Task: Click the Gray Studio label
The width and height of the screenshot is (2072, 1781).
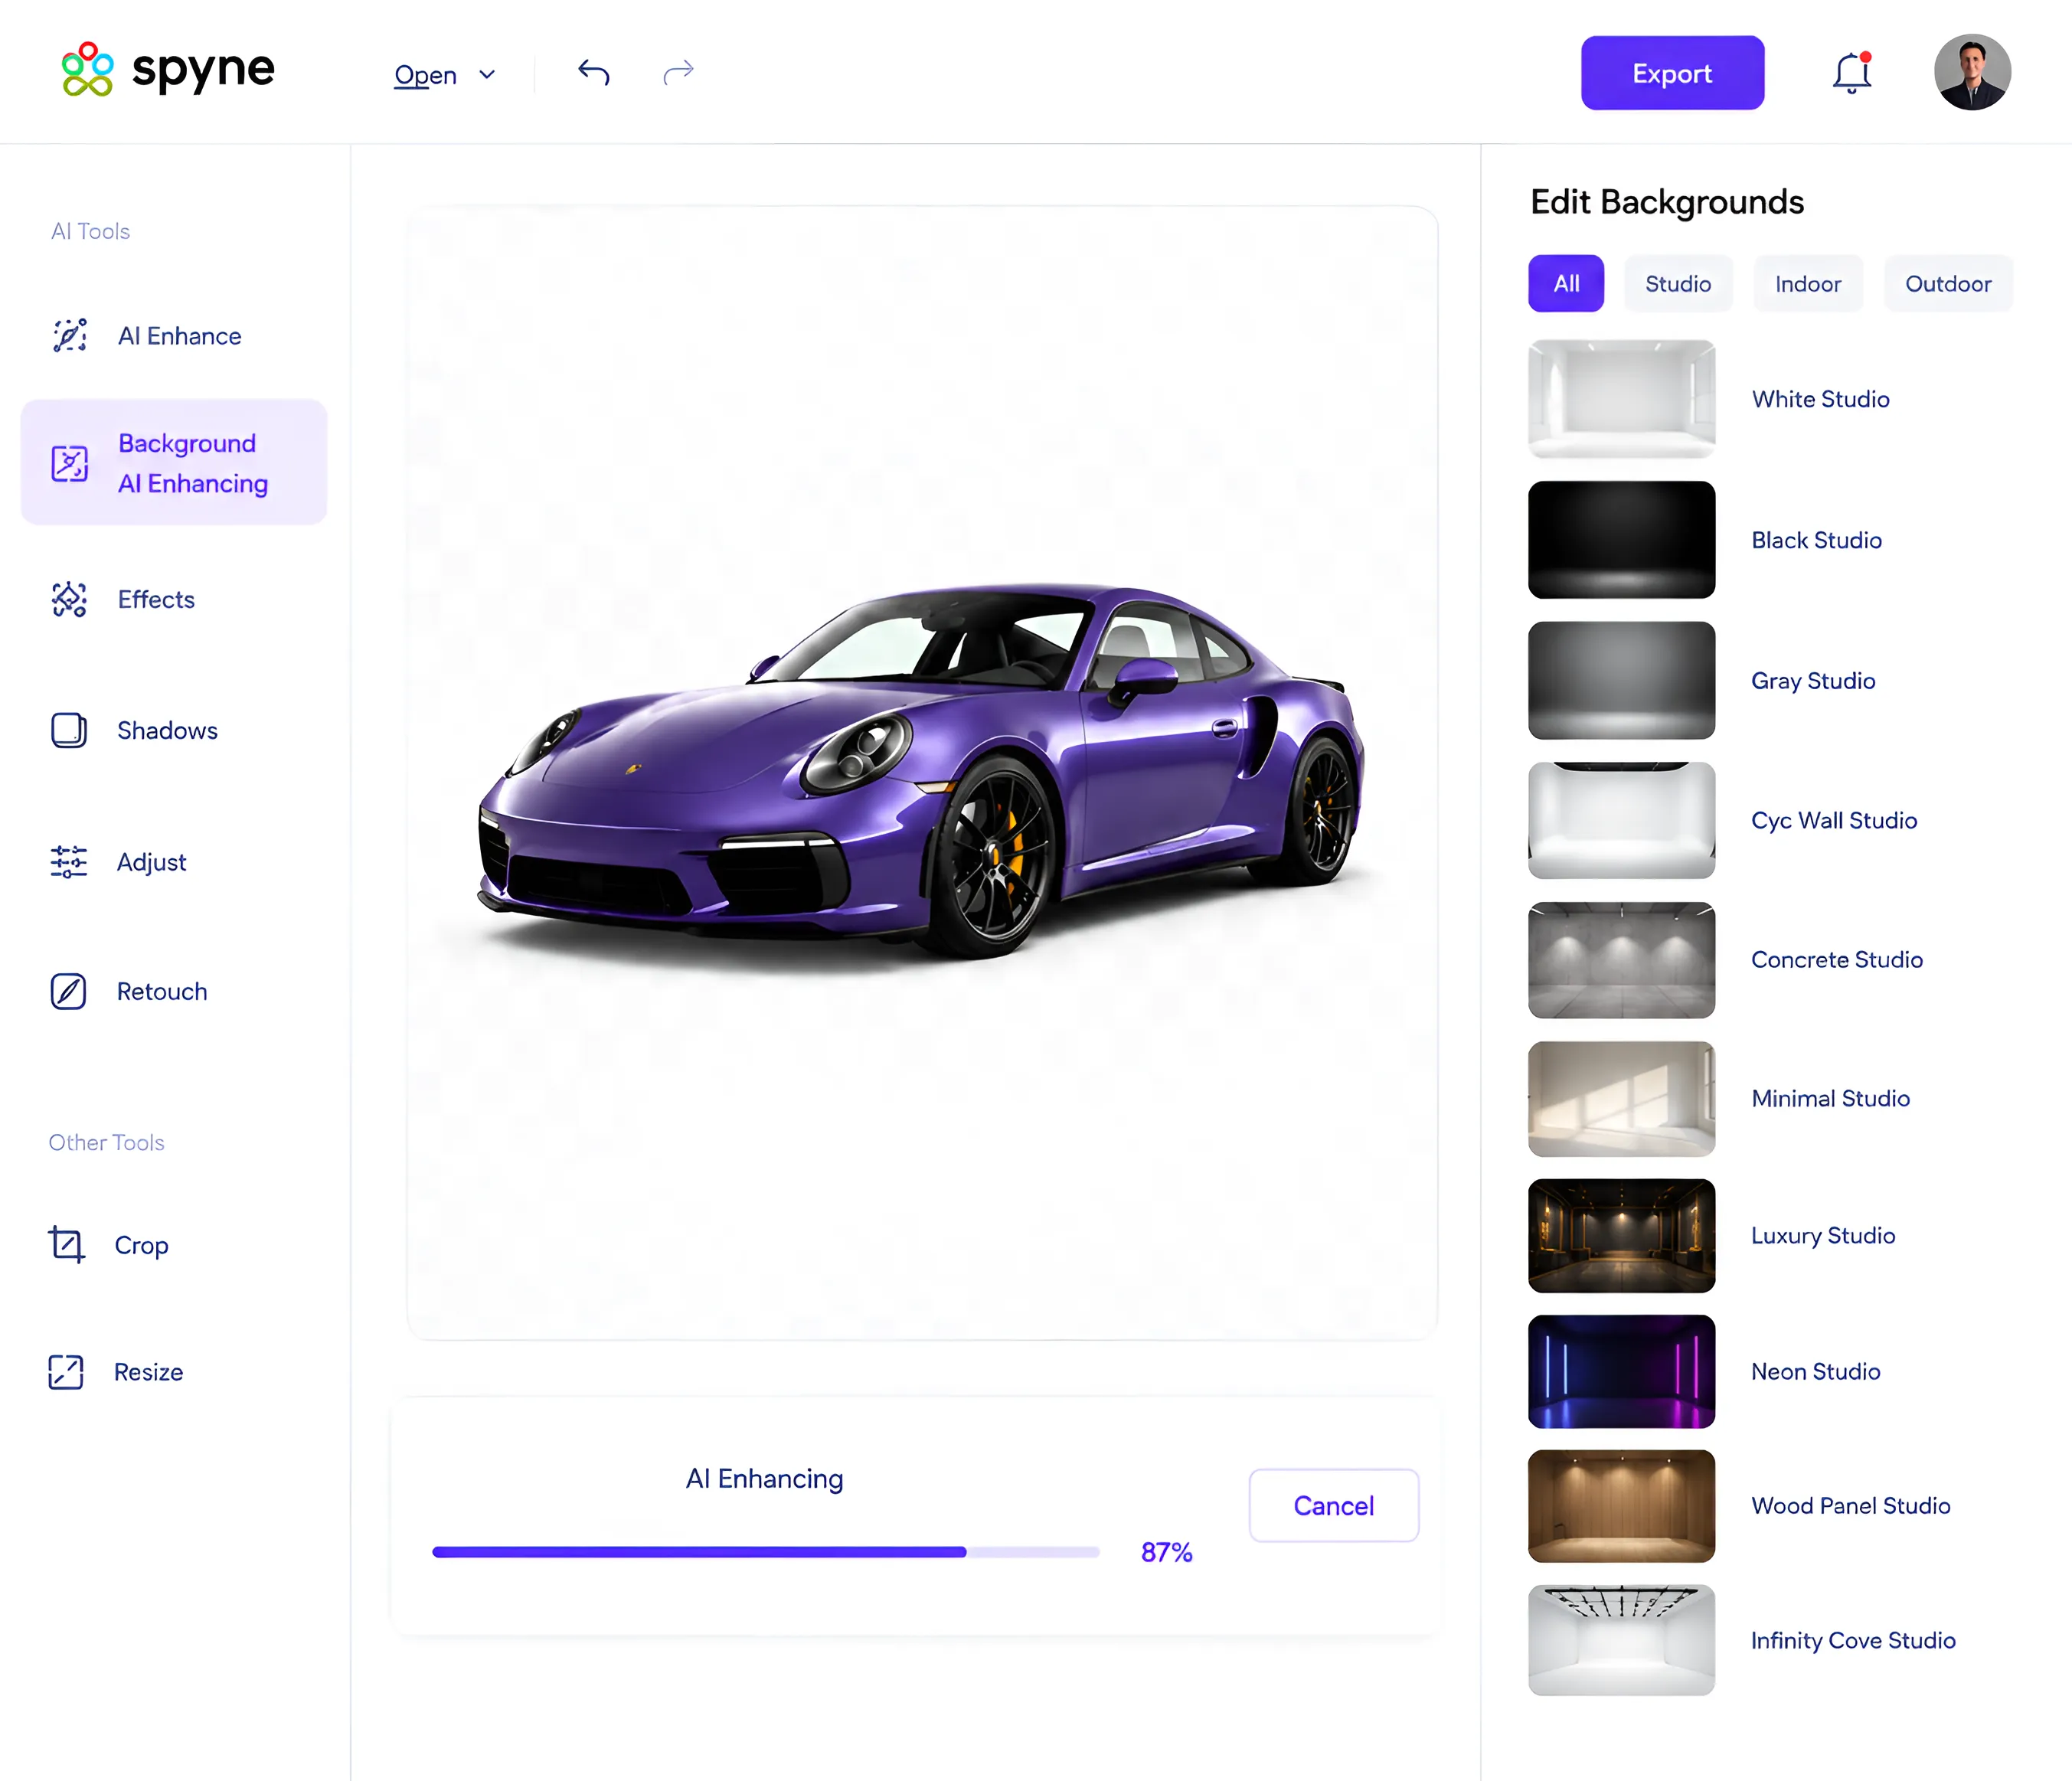Action: click(x=1813, y=681)
